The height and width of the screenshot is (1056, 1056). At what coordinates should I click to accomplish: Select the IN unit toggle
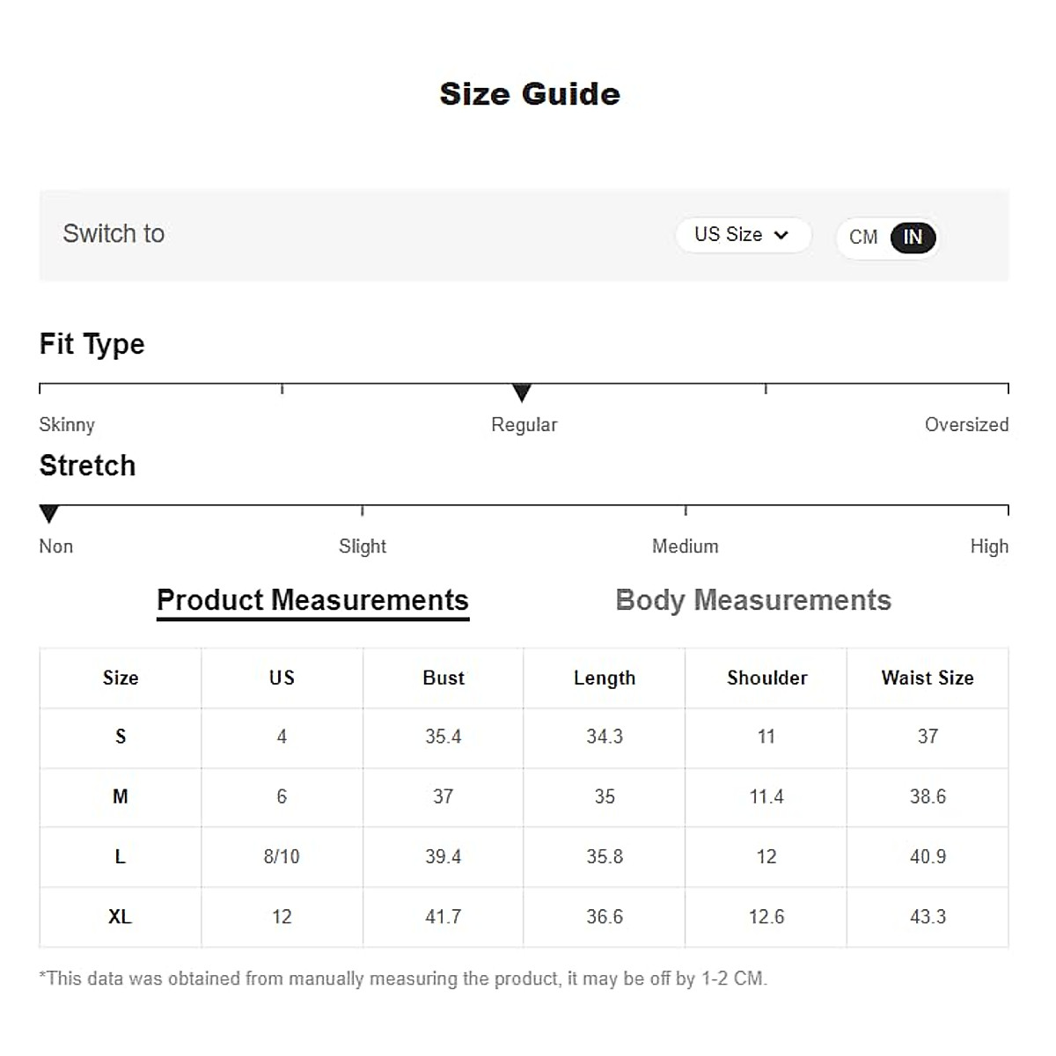tap(913, 237)
